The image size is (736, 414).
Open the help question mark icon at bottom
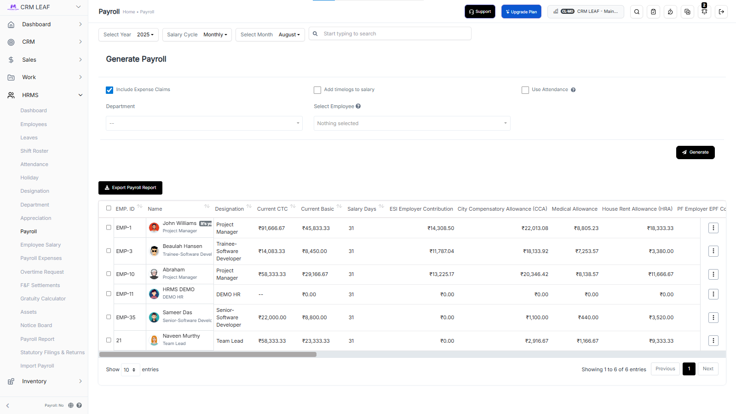click(x=79, y=405)
